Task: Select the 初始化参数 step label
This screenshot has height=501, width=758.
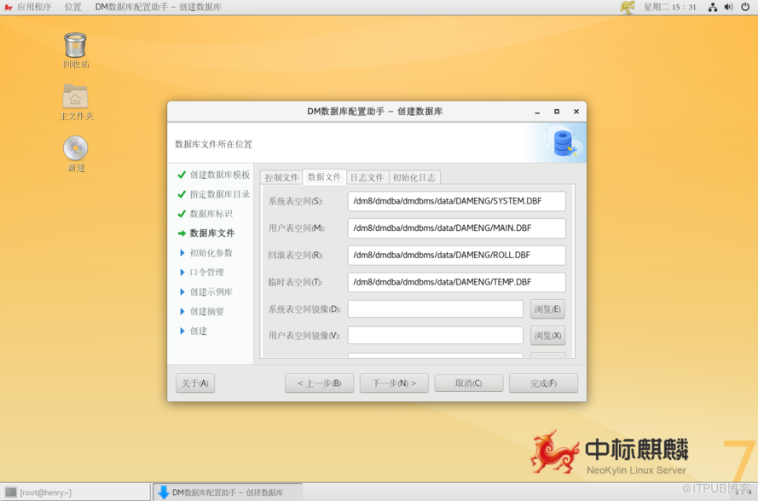Action: (211, 253)
